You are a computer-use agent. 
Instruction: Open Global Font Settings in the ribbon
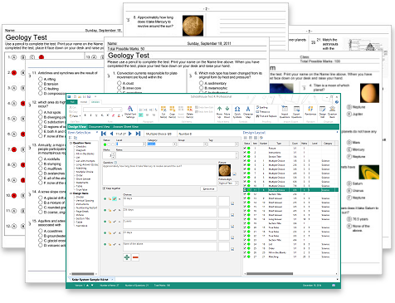pos(130,112)
